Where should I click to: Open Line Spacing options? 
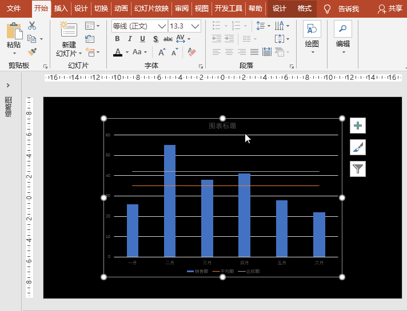coord(263,26)
